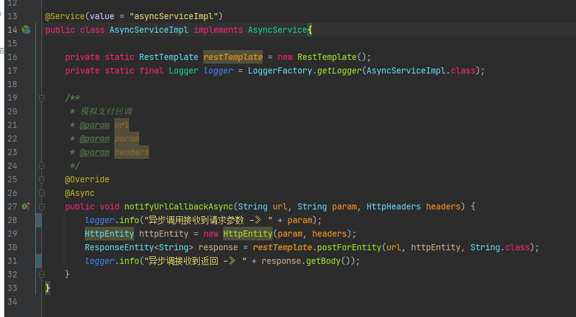Viewport: 576px width, 317px height.
Task: Click the highlighted headers param in the Javadoc
Action: point(132,152)
